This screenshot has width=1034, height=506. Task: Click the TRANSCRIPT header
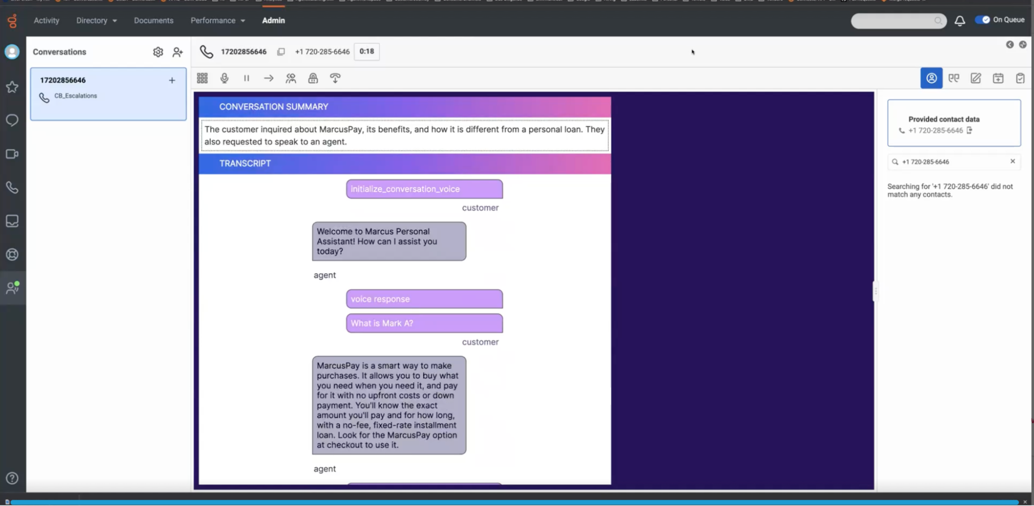(404, 163)
